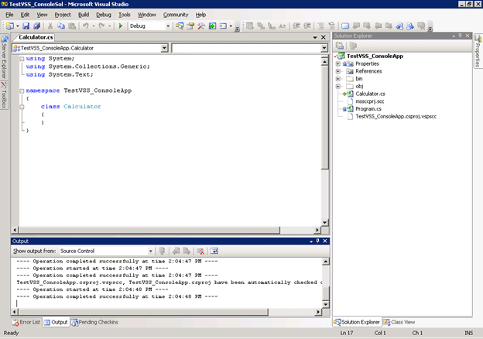Viewport: 483px width, 339px height.
Task: Click the Output panel horizontal scrollbar thumb
Action: (143, 312)
